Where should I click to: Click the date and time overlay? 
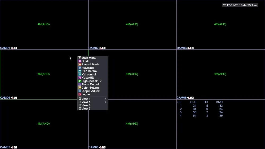(x=240, y=5)
